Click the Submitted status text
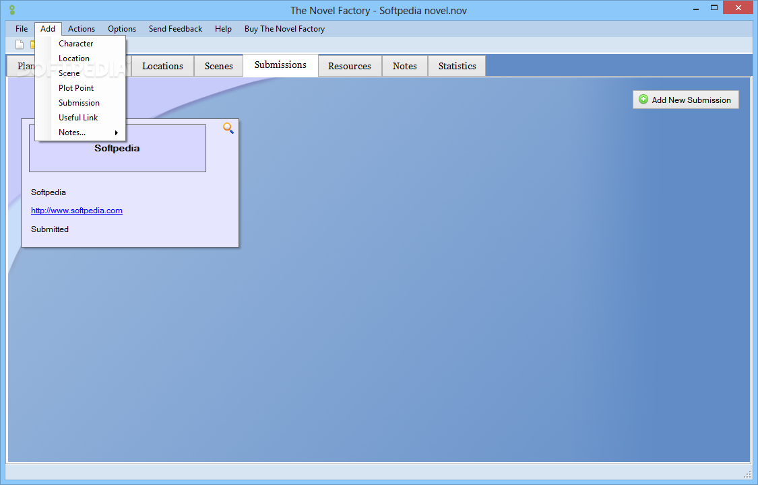758x485 pixels. point(50,229)
